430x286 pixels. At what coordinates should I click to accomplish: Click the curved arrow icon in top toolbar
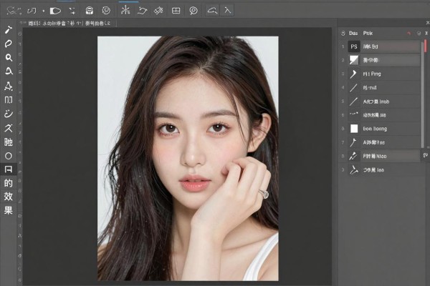(143, 11)
